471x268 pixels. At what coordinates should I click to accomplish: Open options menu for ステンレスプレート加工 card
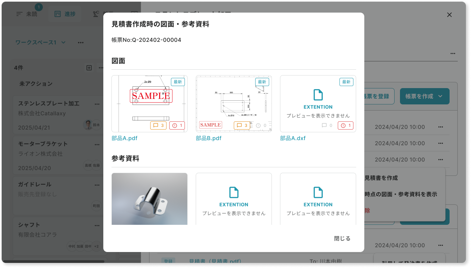point(97,104)
